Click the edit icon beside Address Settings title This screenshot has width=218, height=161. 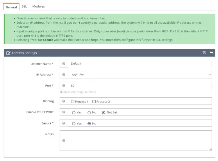(8, 53)
